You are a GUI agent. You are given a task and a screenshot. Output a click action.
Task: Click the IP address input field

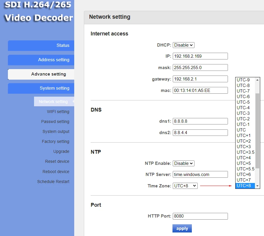(x=200, y=56)
